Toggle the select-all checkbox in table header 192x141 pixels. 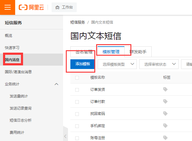[x=77, y=78]
